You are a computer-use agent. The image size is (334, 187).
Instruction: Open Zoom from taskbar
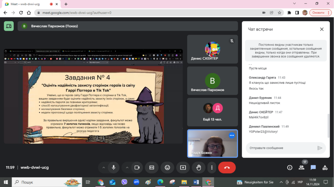(x=136, y=182)
